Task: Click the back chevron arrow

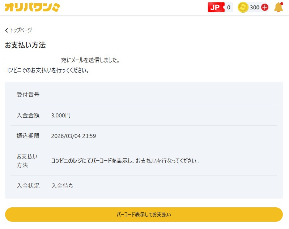Action: click(x=7, y=30)
